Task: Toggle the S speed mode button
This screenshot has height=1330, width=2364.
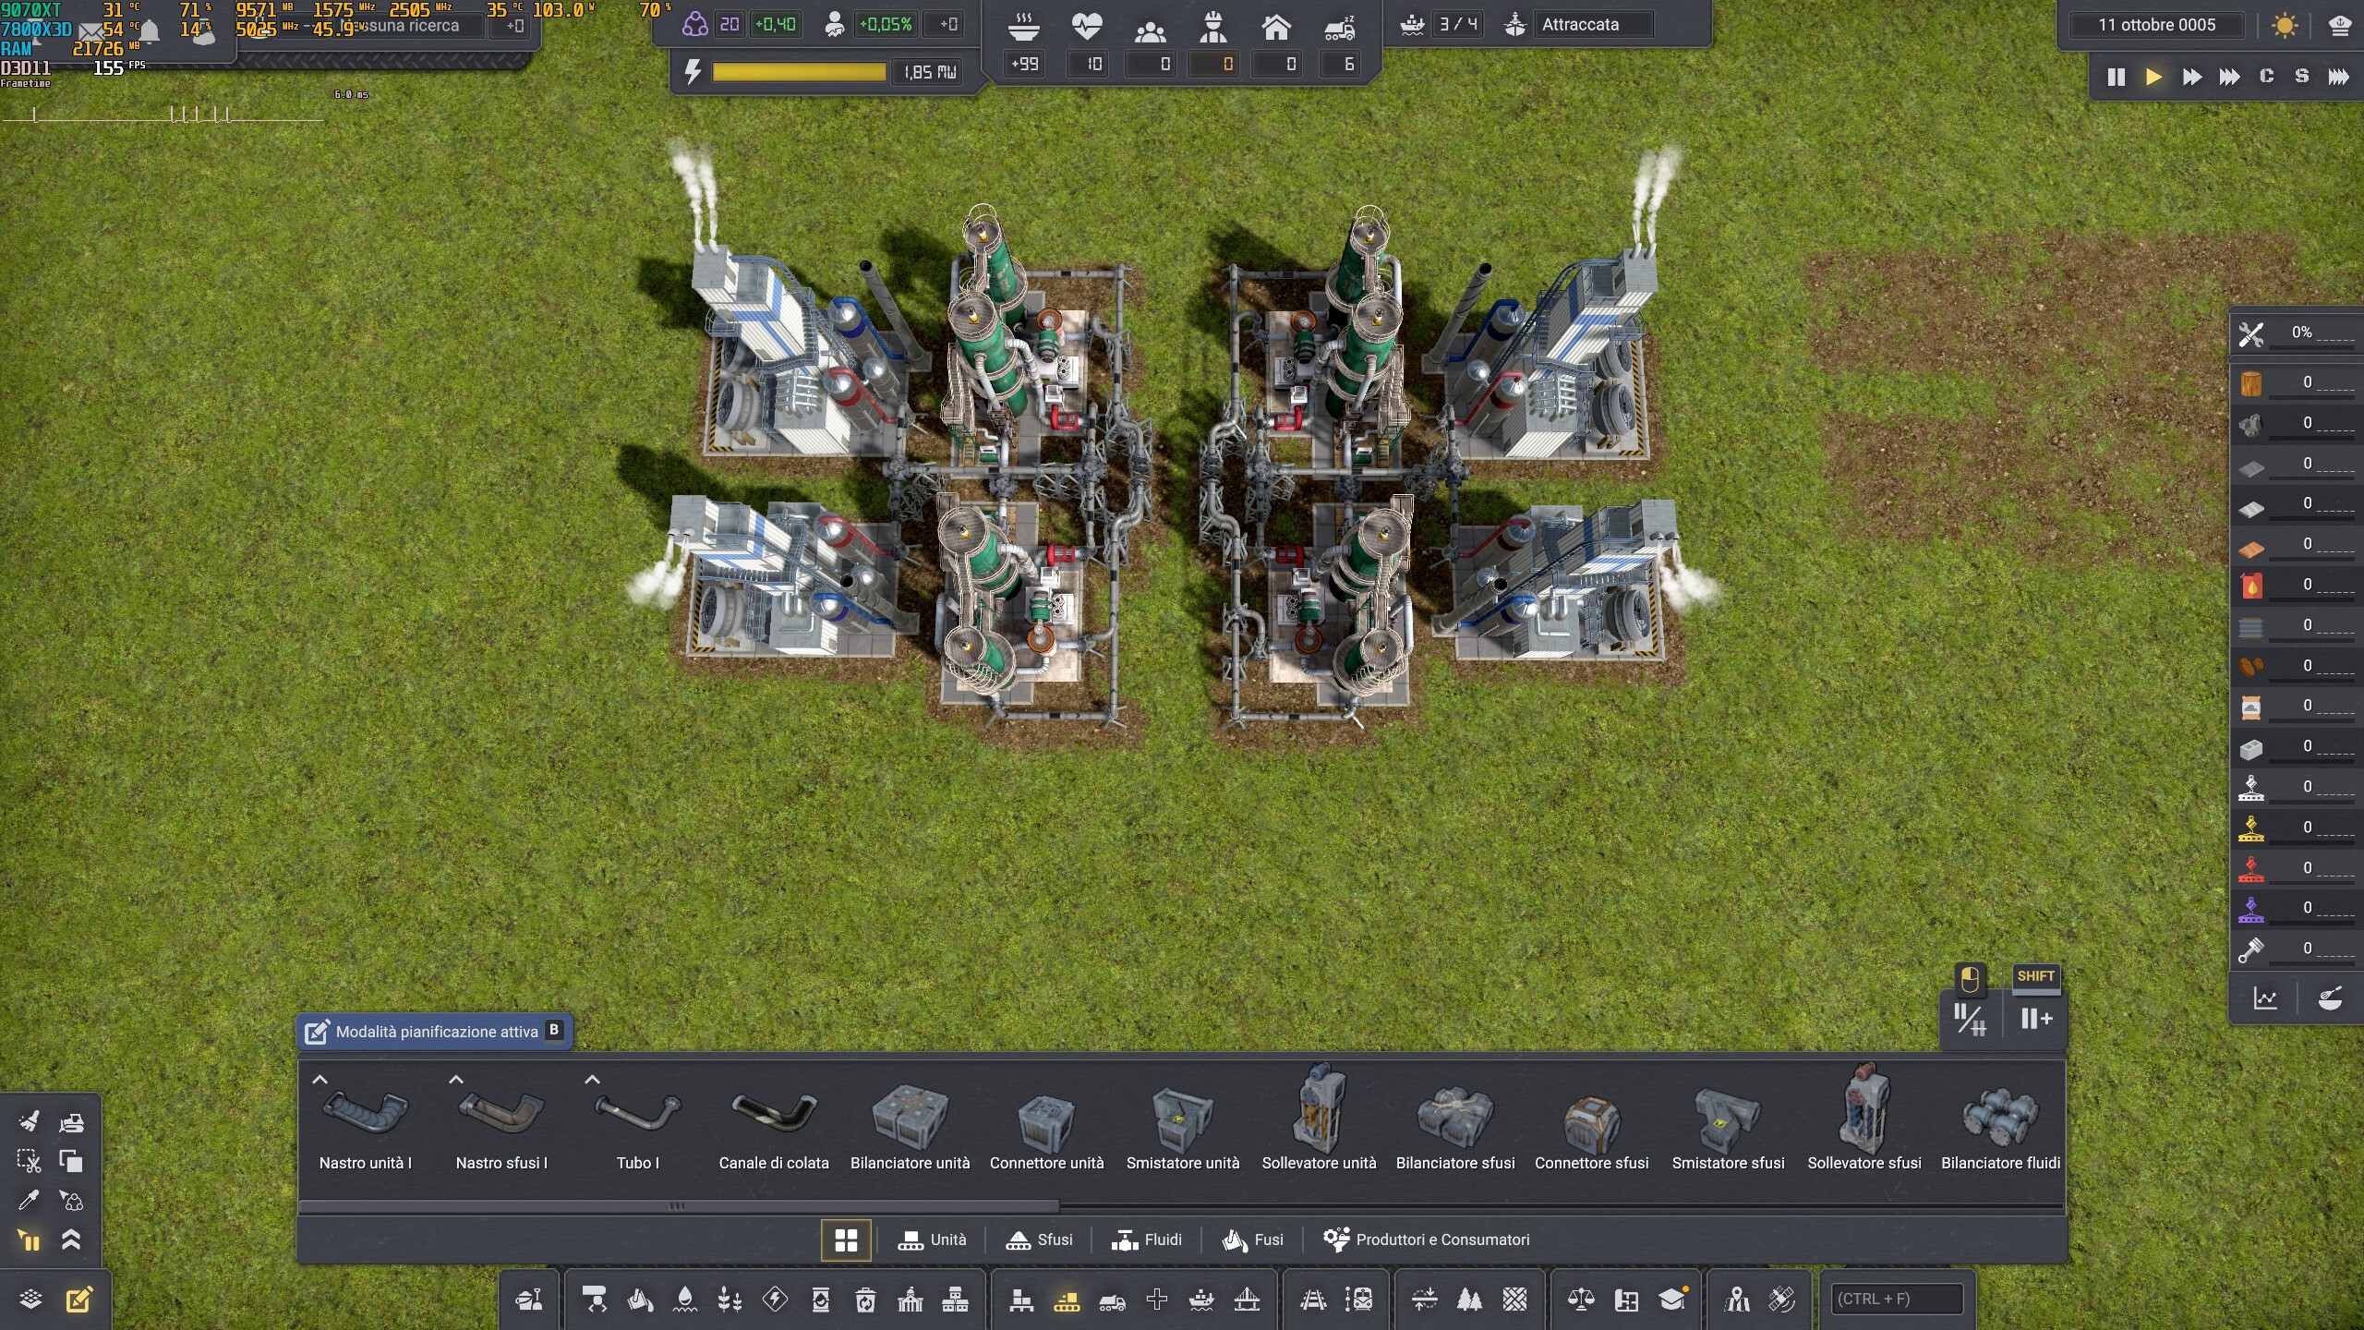Action: pyautogui.click(x=2302, y=77)
